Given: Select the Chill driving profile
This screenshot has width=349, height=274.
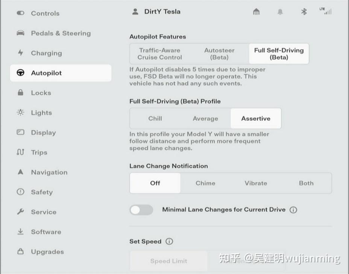Looking at the screenshot, I should tap(155, 119).
